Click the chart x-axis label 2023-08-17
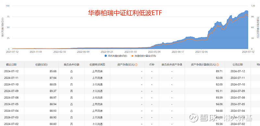The height and width of the screenshot is (126, 260). click(x=178, y=52)
